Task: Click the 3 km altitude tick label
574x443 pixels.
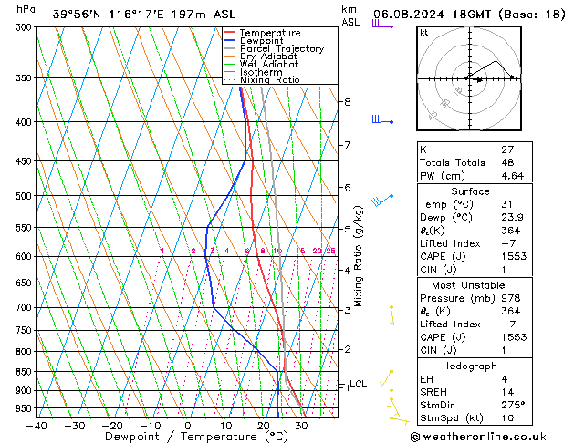Action: [x=348, y=310]
